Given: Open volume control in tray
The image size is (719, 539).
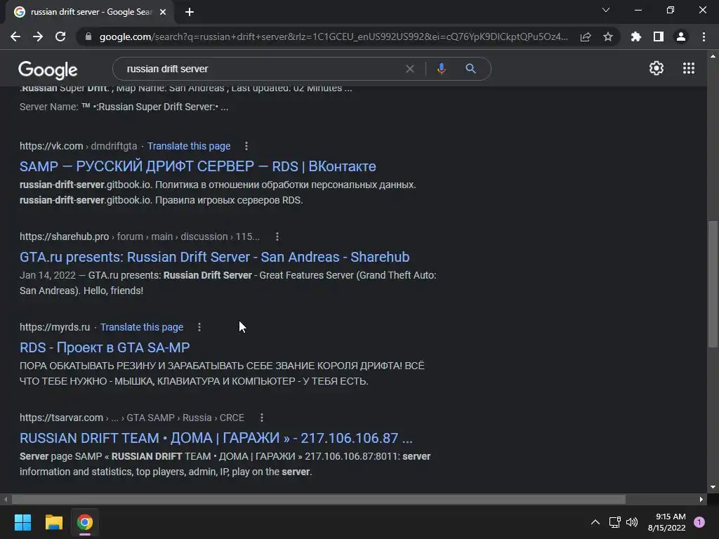Looking at the screenshot, I should [x=632, y=522].
